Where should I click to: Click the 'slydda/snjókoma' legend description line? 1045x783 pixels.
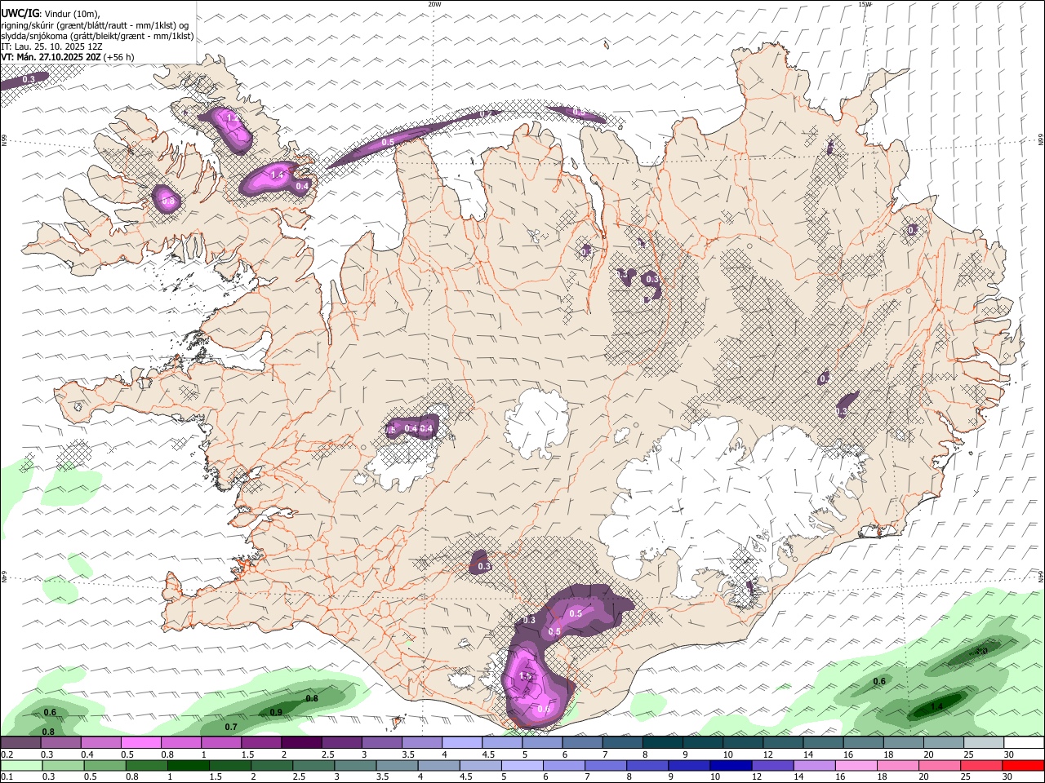97,36
